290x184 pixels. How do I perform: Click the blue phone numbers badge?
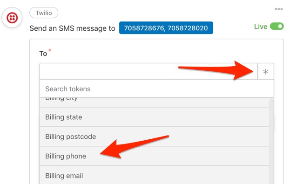click(166, 28)
